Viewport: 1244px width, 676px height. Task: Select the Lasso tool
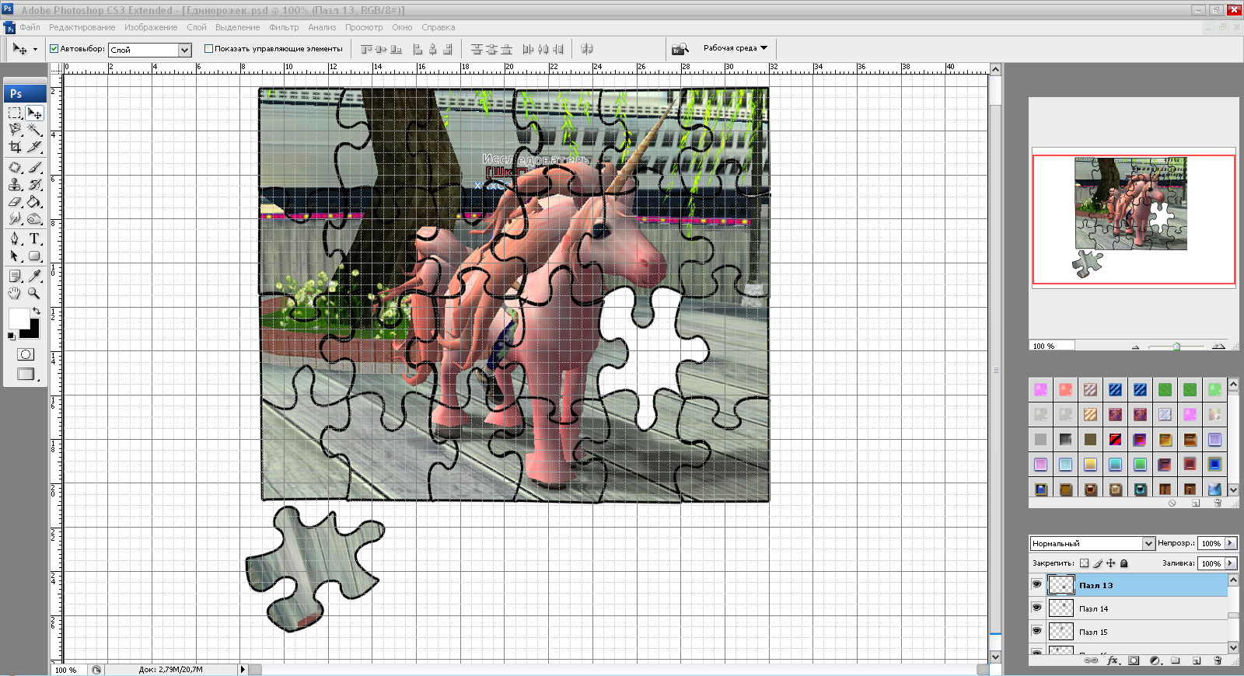coord(15,130)
